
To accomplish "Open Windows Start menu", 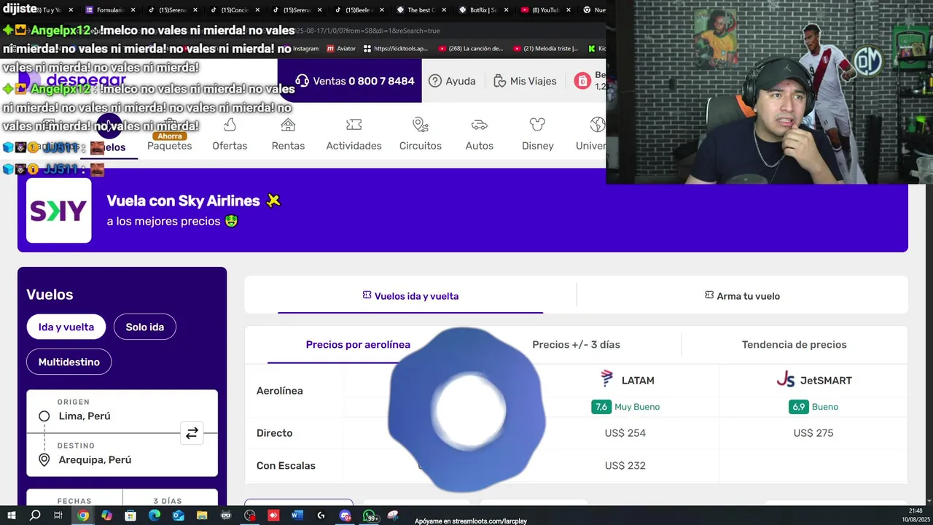I will point(12,516).
